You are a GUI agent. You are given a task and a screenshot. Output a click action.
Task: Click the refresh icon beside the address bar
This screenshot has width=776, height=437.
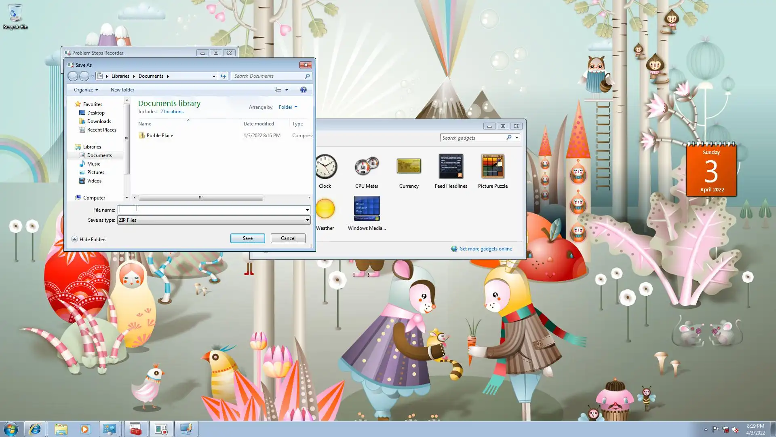(x=223, y=76)
